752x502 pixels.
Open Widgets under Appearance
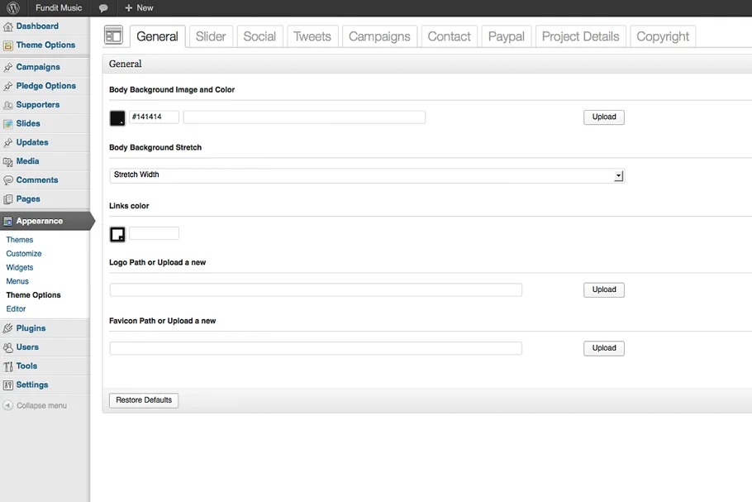(x=20, y=267)
